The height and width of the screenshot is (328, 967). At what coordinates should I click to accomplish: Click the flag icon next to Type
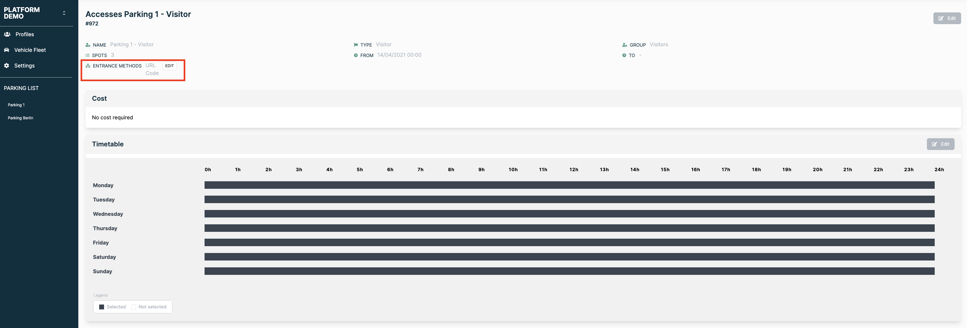(x=356, y=45)
